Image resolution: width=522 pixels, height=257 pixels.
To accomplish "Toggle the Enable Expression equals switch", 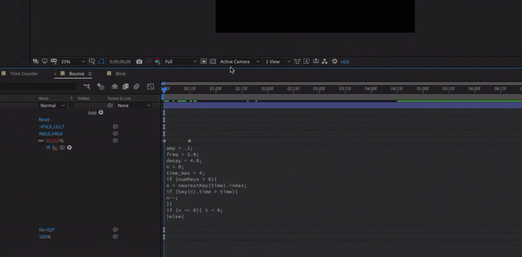I will tap(48, 148).
